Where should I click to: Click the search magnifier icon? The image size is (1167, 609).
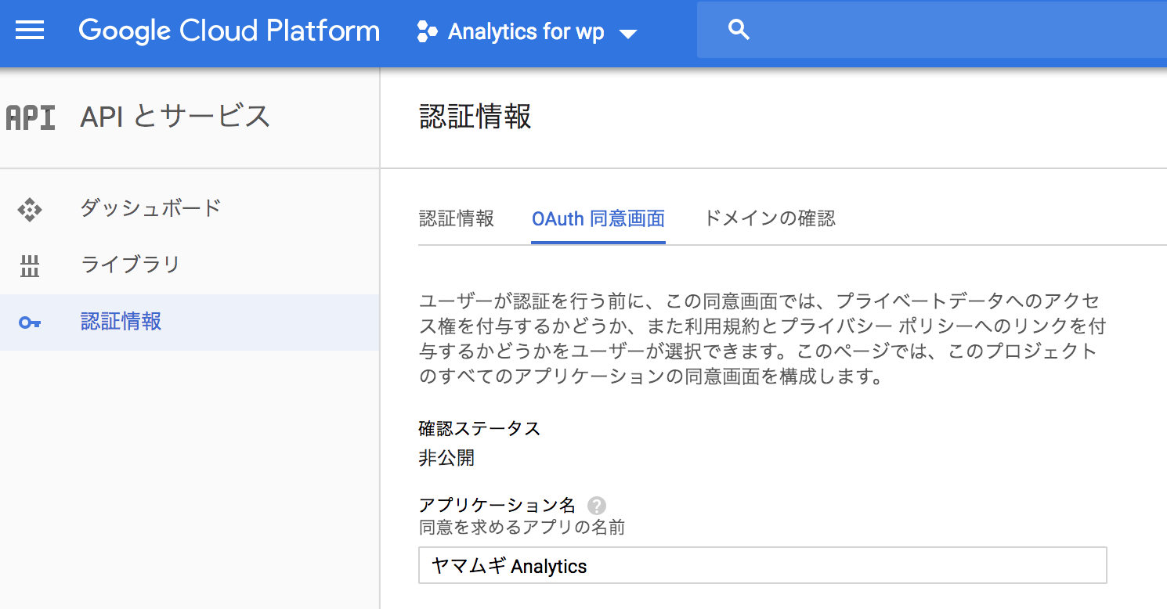(x=739, y=31)
